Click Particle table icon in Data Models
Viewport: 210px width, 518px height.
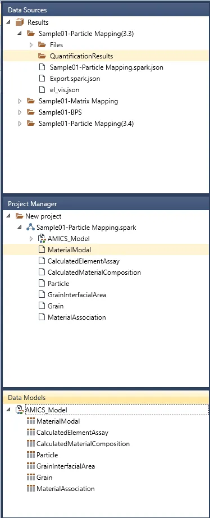pos(31,455)
